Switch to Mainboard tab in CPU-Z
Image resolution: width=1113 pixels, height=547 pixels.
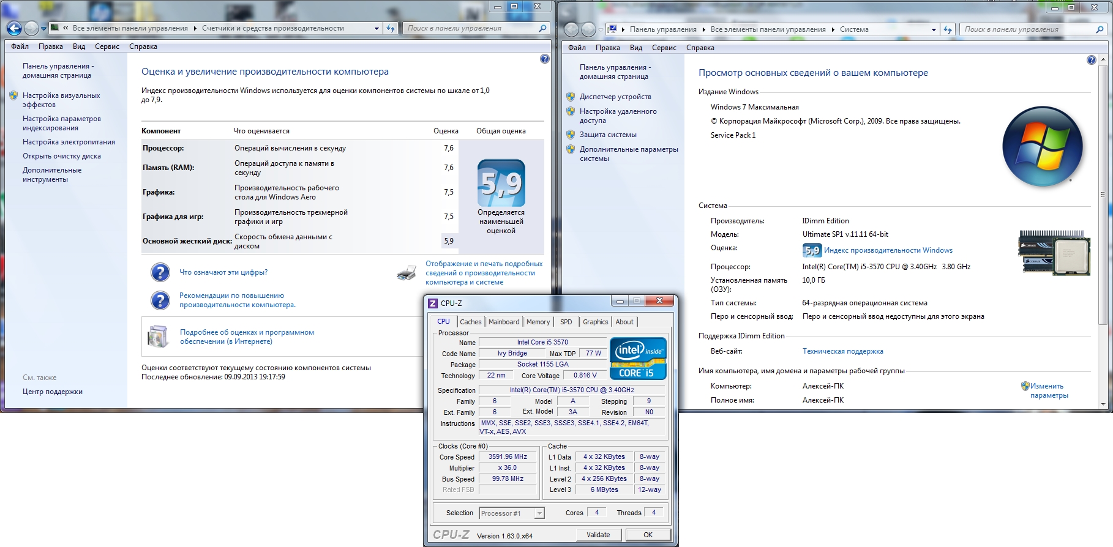(504, 322)
